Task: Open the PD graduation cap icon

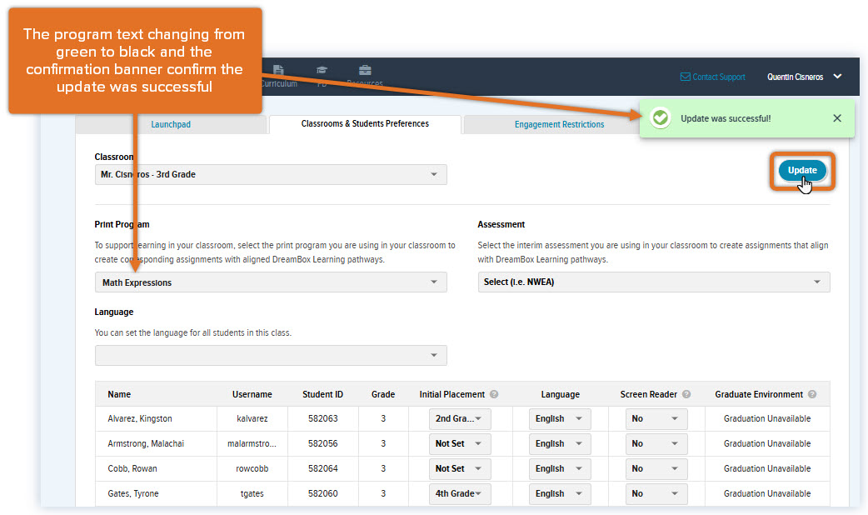Action: click(322, 70)
